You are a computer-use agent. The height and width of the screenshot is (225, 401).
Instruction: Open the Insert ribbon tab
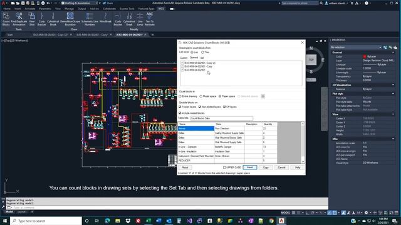[18, 9]
